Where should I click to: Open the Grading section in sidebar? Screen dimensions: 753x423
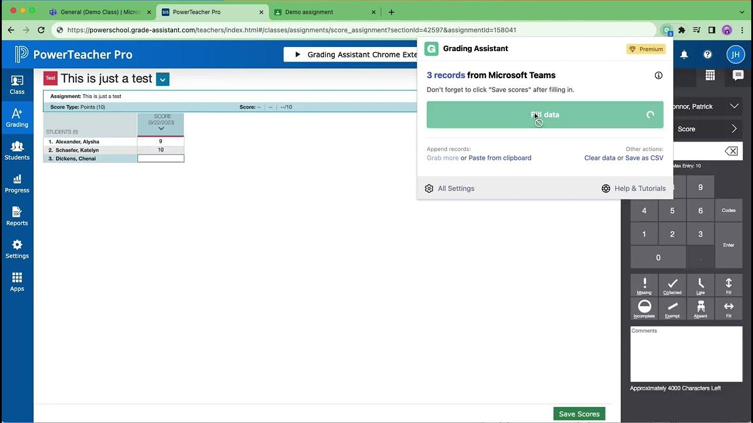[17, 117]
